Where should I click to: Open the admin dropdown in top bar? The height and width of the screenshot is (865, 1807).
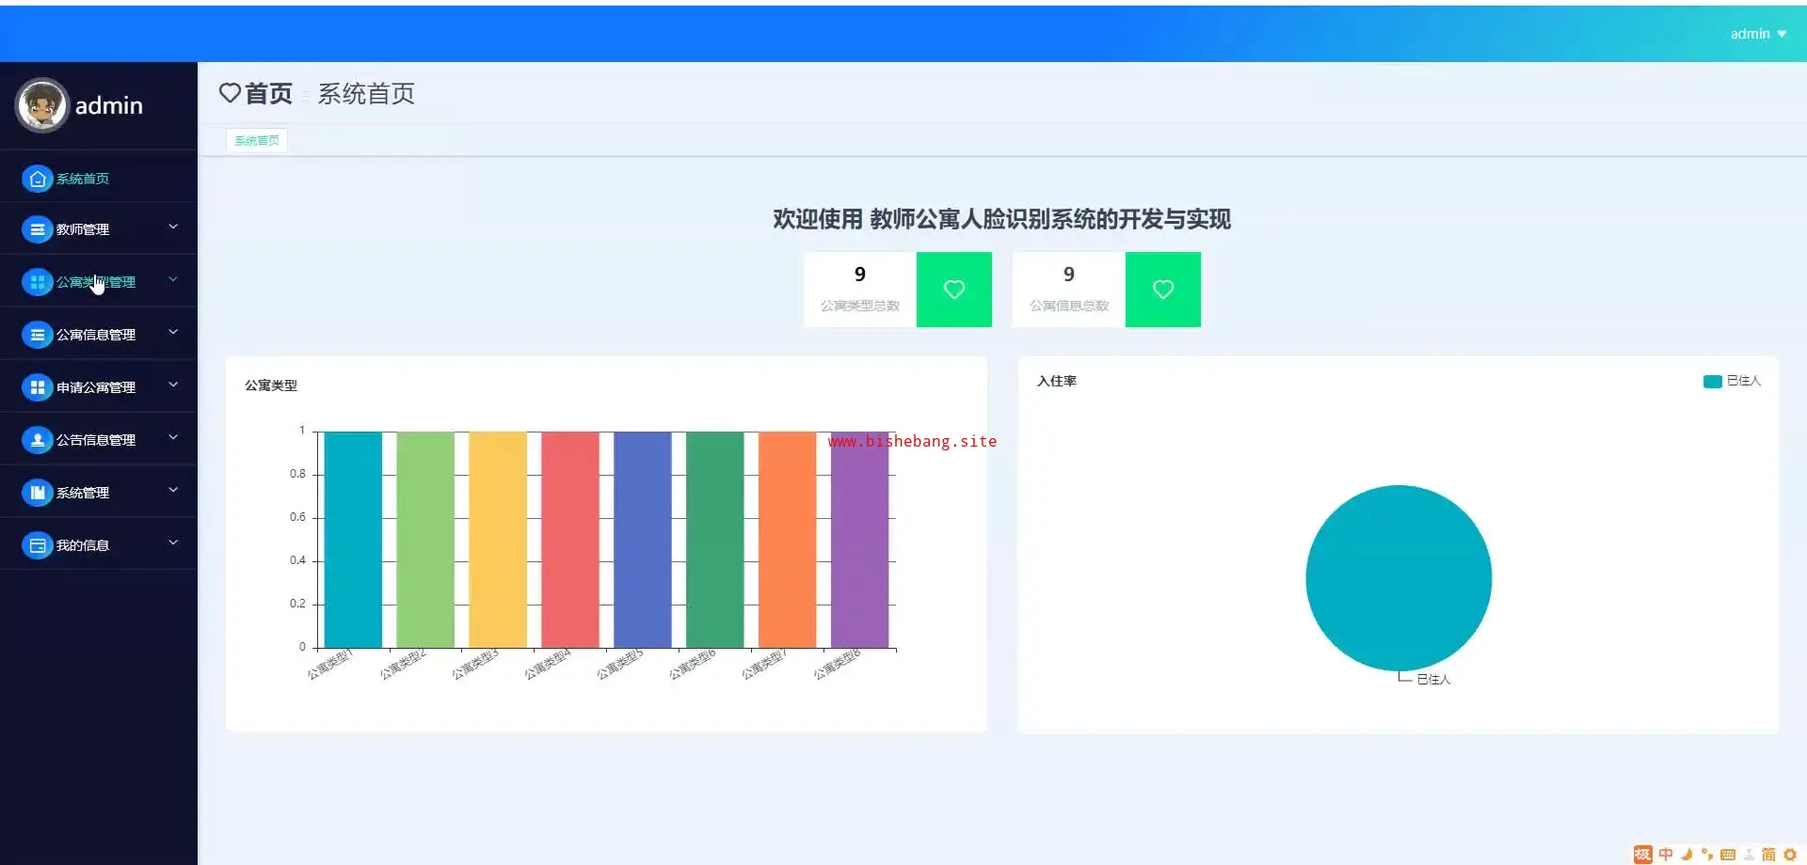coord(1757,34)
